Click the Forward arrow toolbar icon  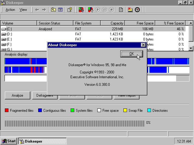[x=44, y=10]
